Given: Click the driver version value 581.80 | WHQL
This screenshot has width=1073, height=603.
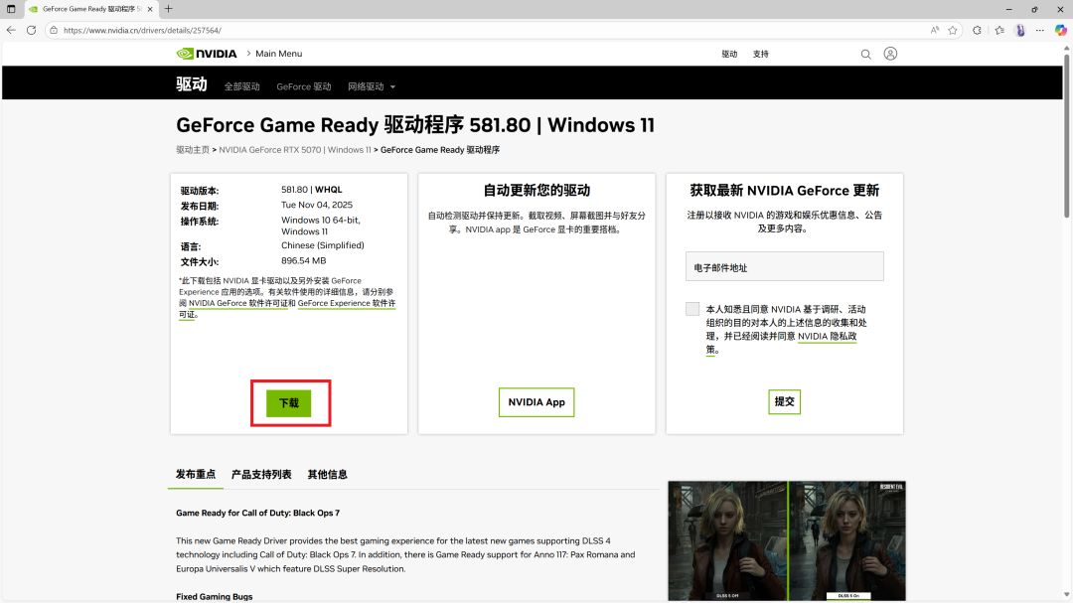Looking at the screenshot, I should click(x=311, y=190).
